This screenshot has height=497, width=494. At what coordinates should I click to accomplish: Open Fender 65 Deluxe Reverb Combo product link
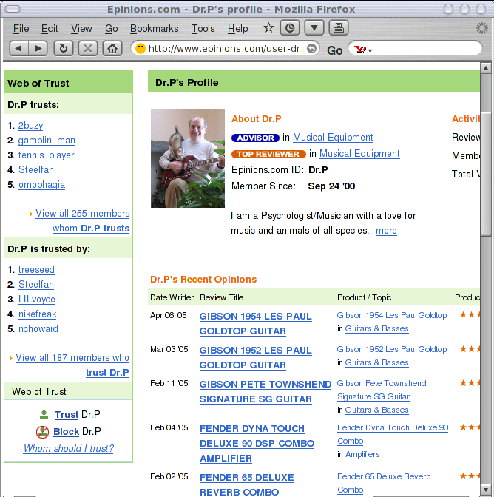tap(384, 483)
